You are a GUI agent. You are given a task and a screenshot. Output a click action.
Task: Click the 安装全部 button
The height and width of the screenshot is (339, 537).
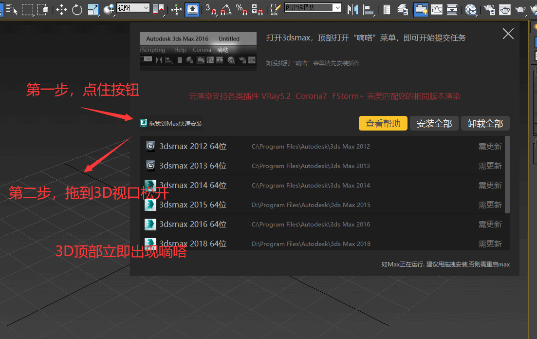pyautogui.click(x=434, y=123)
